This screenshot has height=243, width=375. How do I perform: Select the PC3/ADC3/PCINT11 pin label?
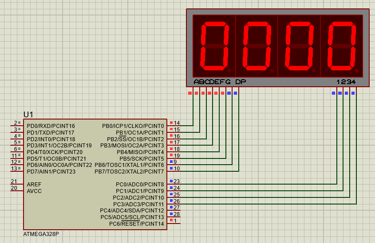(x=138, y=204)
